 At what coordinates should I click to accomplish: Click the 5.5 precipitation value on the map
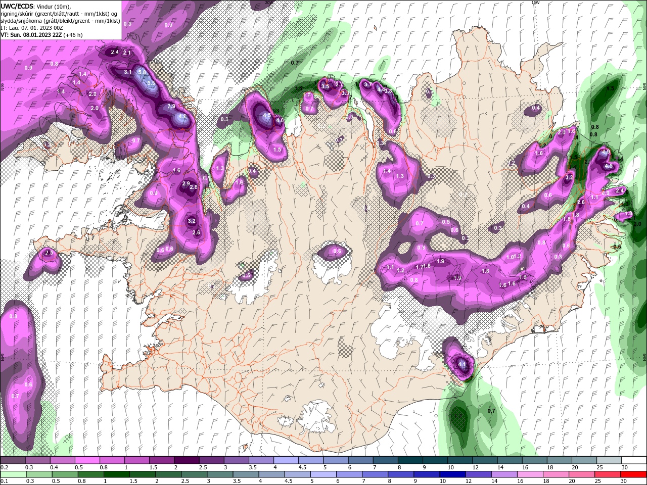point(151,82)
